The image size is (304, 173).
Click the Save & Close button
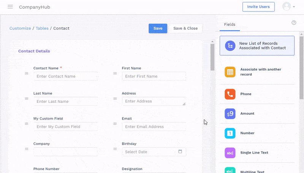[x=185, y=28]
